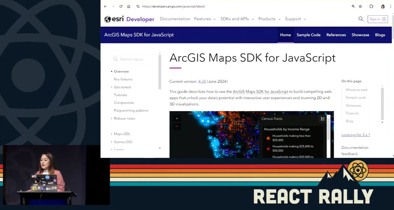Image resolution: width=394 pixels, height=210 pixels.
Task: Open the browser profile avatar
Action: coord(383,6)
